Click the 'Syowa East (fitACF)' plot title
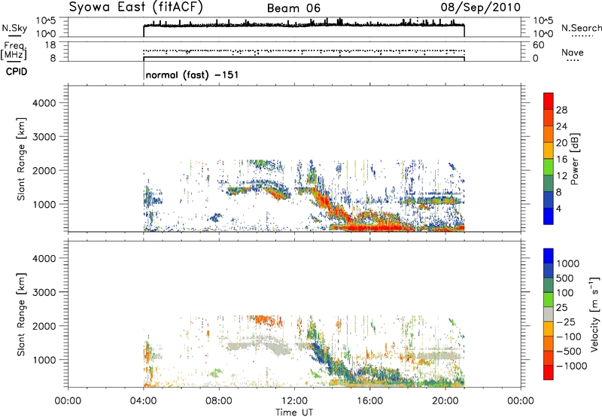This screenshot has width=602, height=417. click(135, 7)
